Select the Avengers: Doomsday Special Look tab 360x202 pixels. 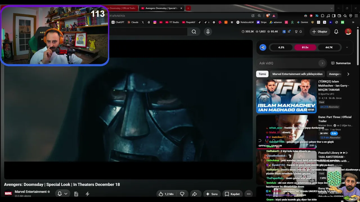click(161, 8)
